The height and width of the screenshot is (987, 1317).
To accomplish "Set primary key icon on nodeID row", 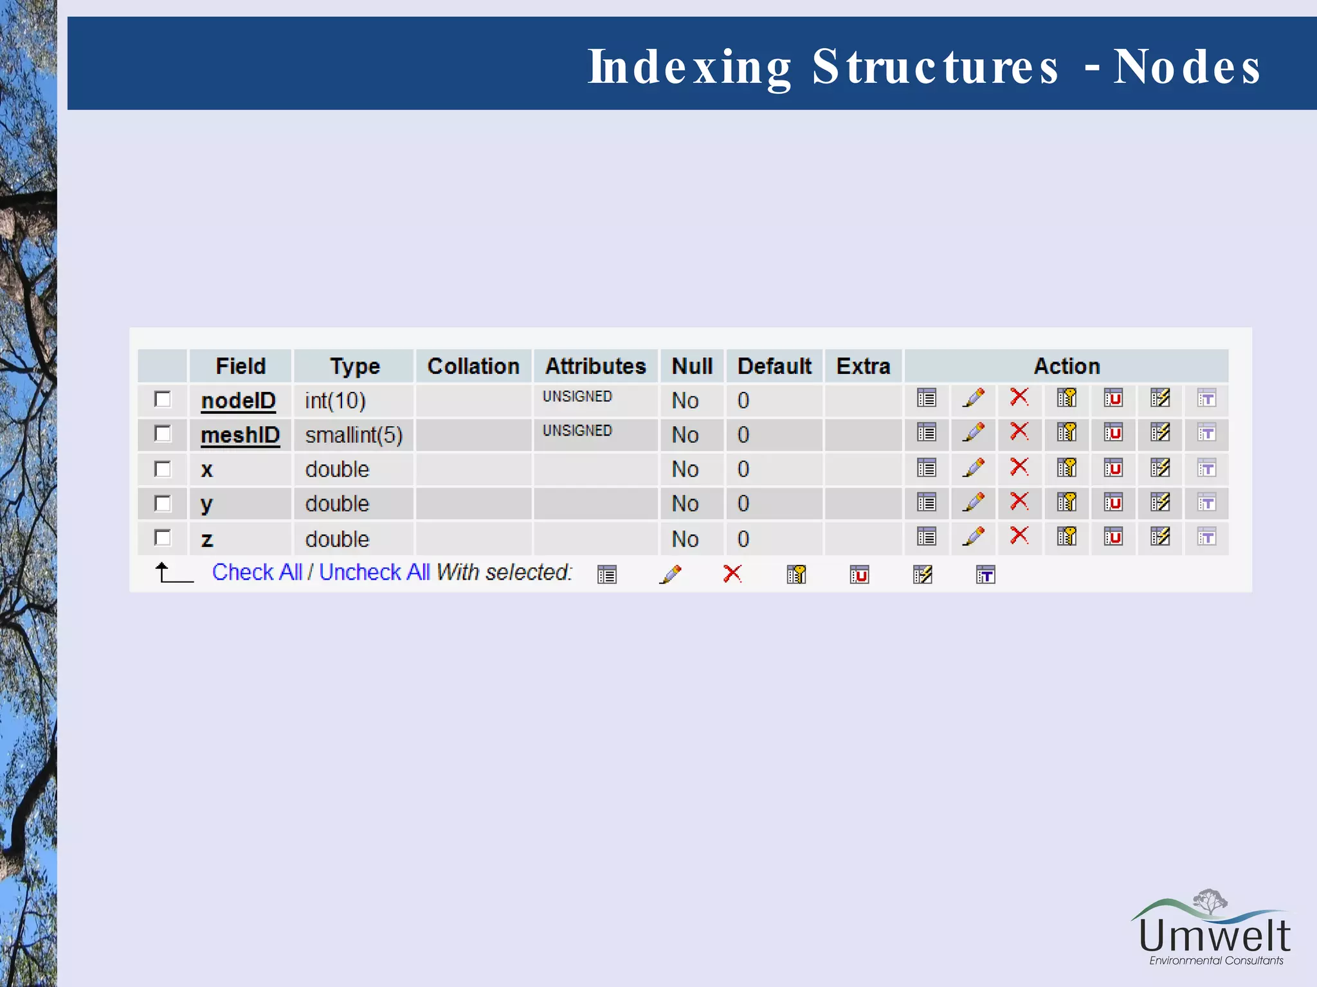I will [1067, 398].
